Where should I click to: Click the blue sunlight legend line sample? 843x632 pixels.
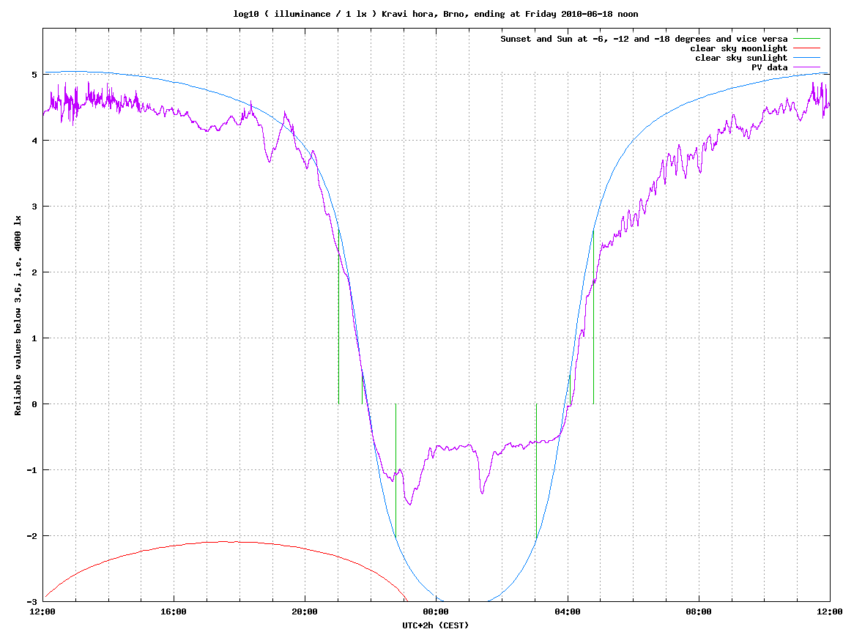coord(806,58)
